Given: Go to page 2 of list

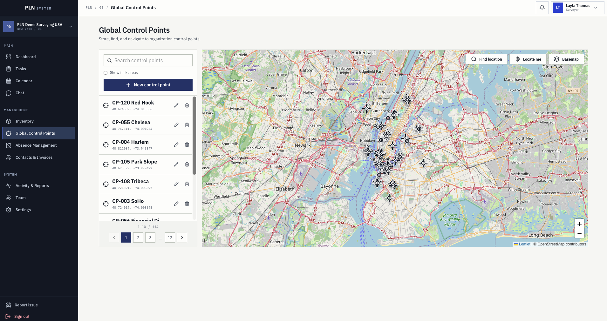Looking at the screenshot, I should pos(138,237).
